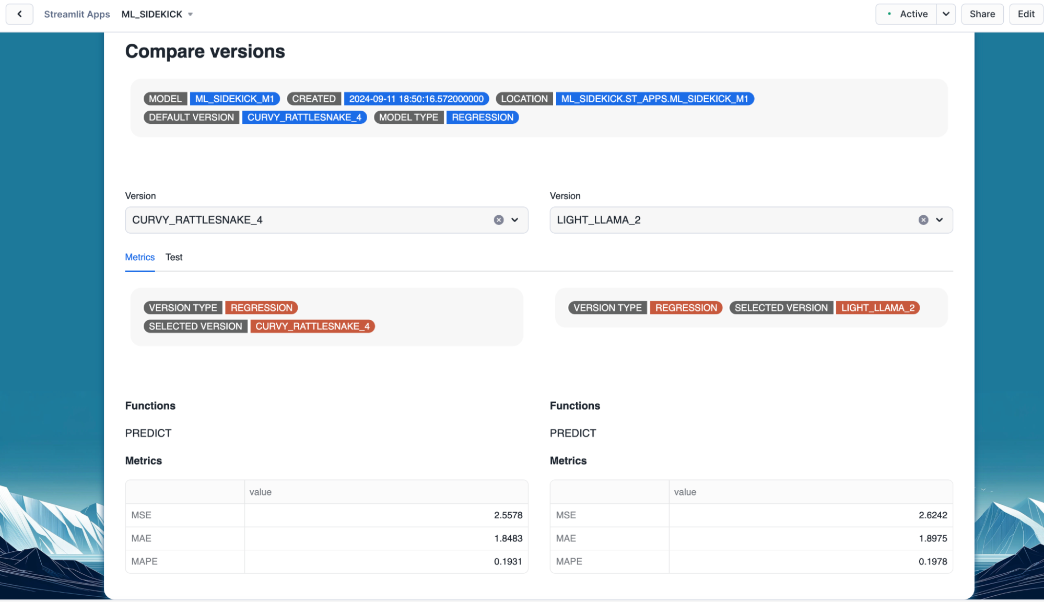This screenshot has height=602, width=1044.
Task: Switch to the Test tab
Action: 174,257
